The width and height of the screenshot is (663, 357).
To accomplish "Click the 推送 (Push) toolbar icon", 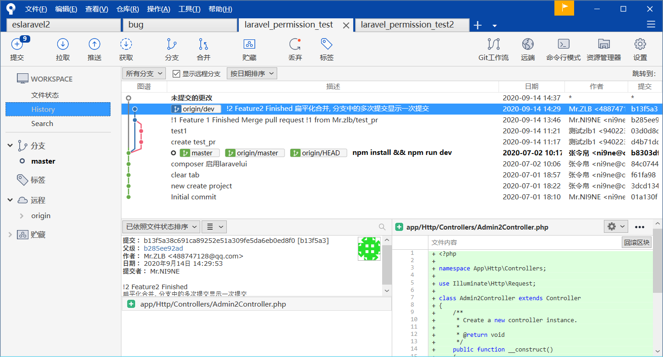I will click(94, 44).
